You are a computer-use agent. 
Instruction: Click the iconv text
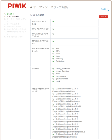58,54
